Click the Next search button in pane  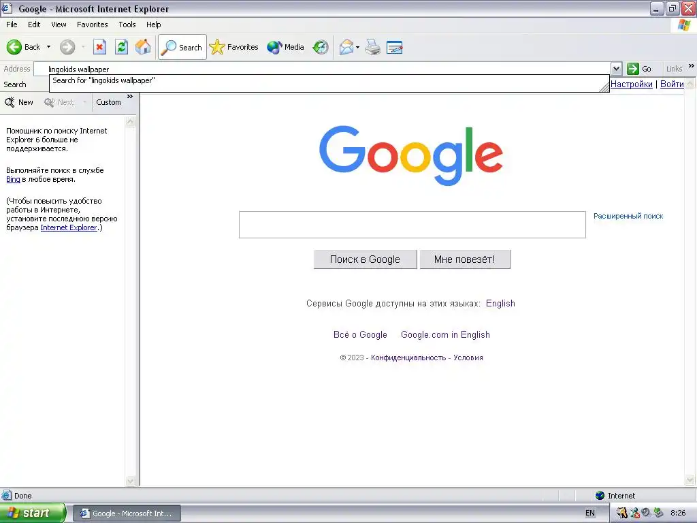tap(60, 102)
